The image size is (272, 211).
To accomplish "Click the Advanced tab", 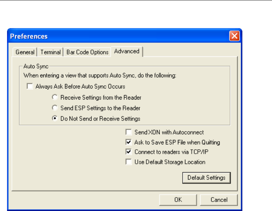I will tap(127, 51).
